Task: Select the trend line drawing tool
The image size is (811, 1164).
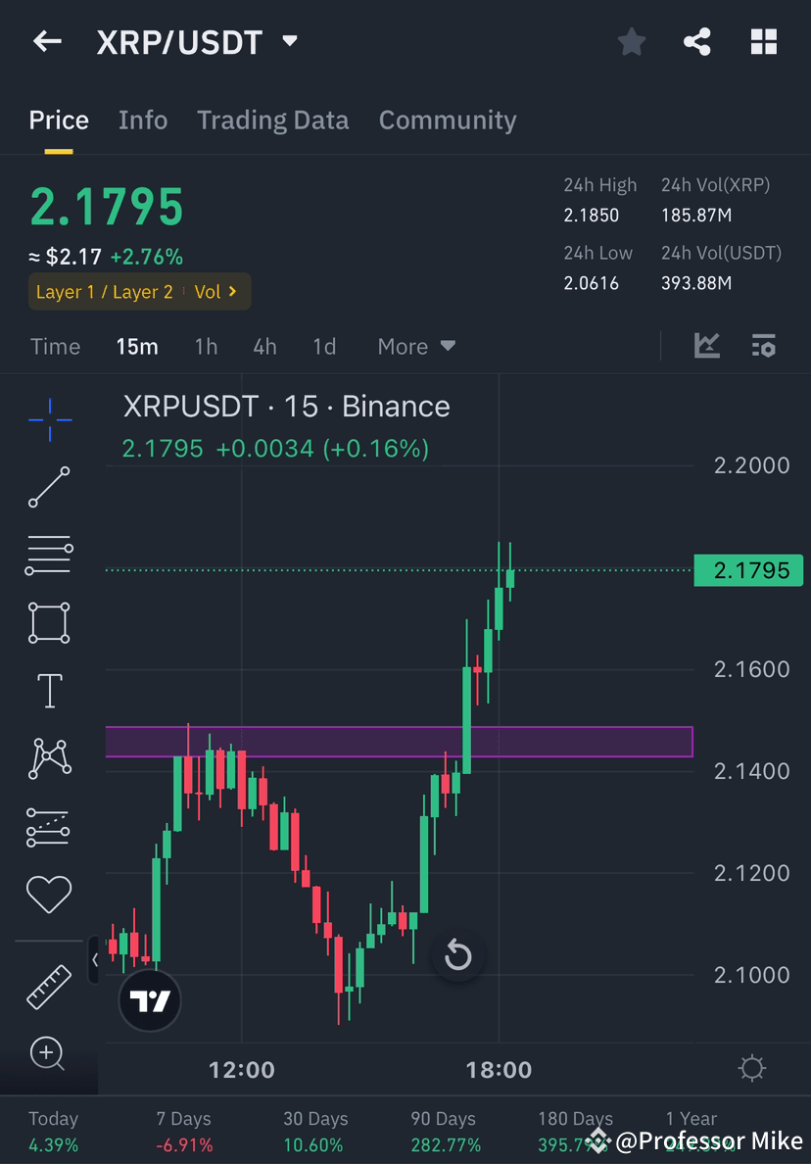Action: [x=50, y=487]
